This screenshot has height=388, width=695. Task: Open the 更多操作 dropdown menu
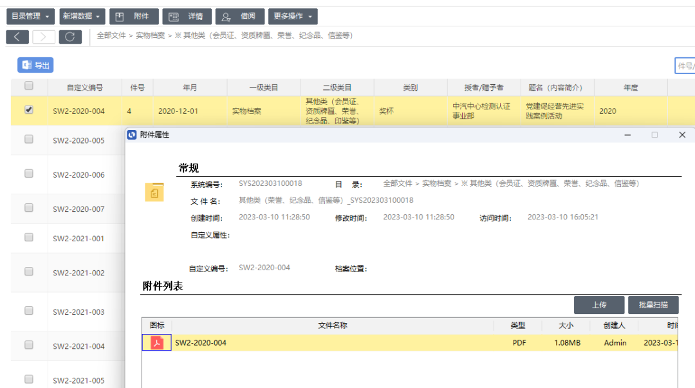[293, 17]
